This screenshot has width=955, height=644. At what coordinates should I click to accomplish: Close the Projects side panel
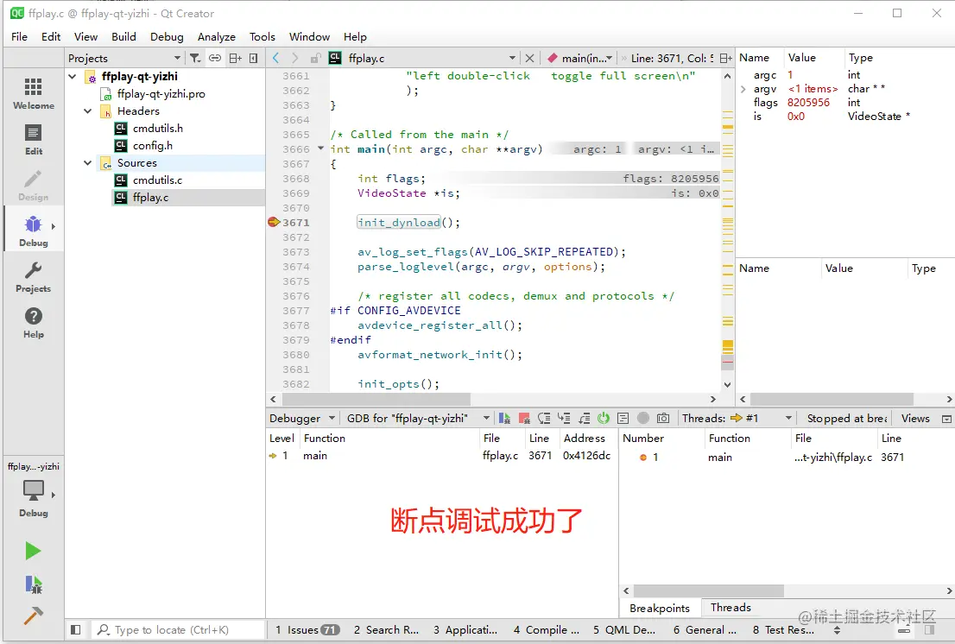tap(253, 58)
